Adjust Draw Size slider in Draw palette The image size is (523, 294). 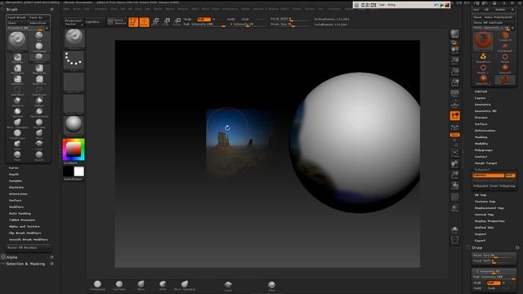point(494,256)
